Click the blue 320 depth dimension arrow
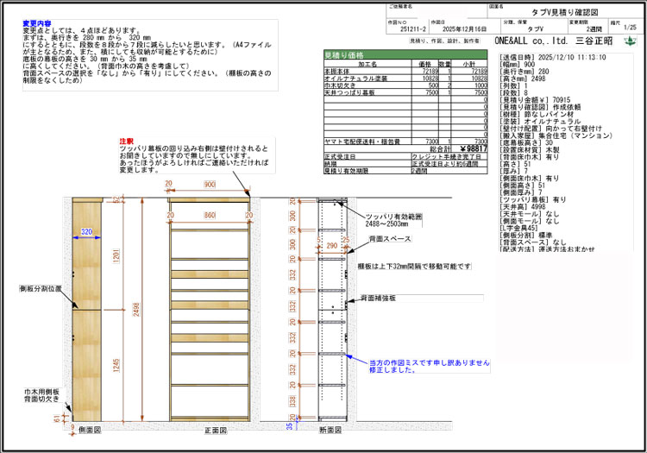647x453 pixels. coord(86,232)
